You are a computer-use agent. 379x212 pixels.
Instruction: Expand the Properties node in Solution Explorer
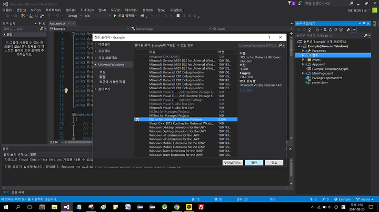[303, 51]
